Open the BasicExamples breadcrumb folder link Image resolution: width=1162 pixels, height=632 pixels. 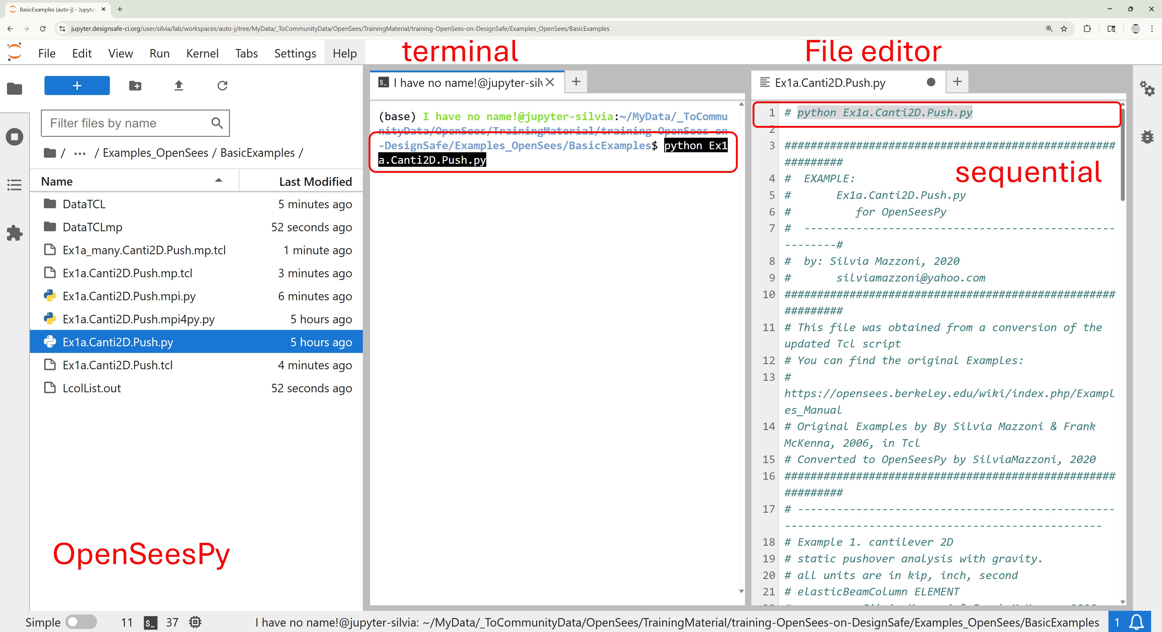(257, 153)
